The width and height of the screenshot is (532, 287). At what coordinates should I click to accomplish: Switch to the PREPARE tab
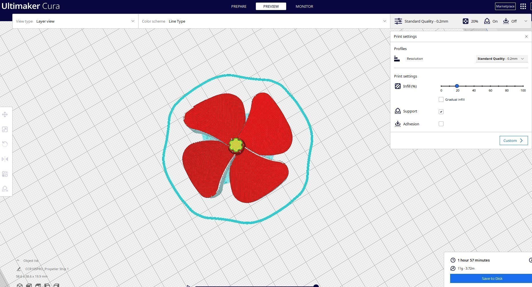239,6
